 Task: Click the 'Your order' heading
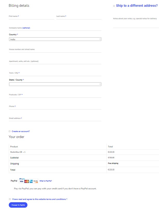coord(17,137)
